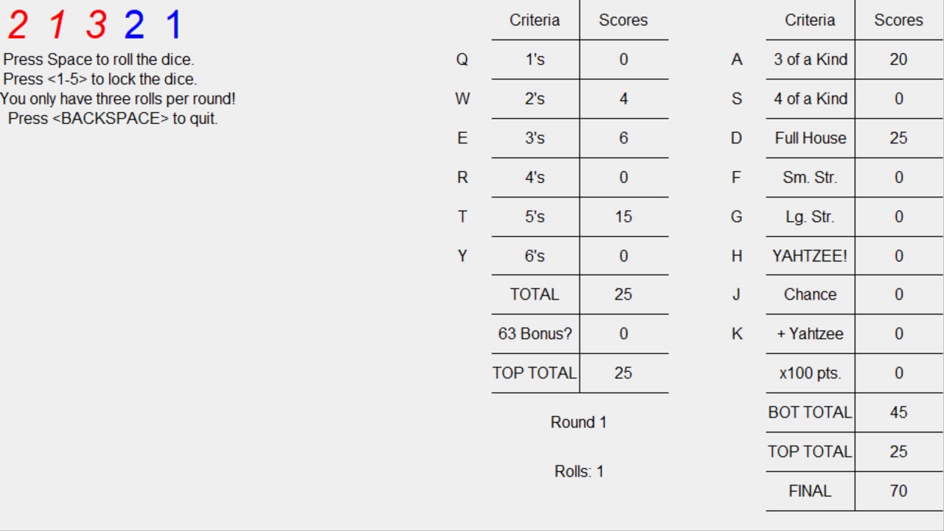The image size is (944, 531).
Task: Click the Sm. Str. criteria cell
Action: [810, 178]
